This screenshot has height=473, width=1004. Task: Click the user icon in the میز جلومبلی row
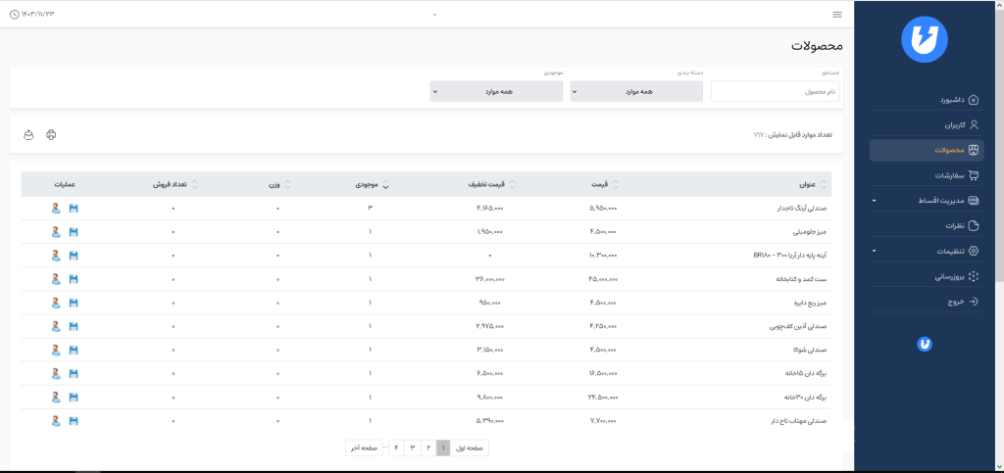[56, 232]
